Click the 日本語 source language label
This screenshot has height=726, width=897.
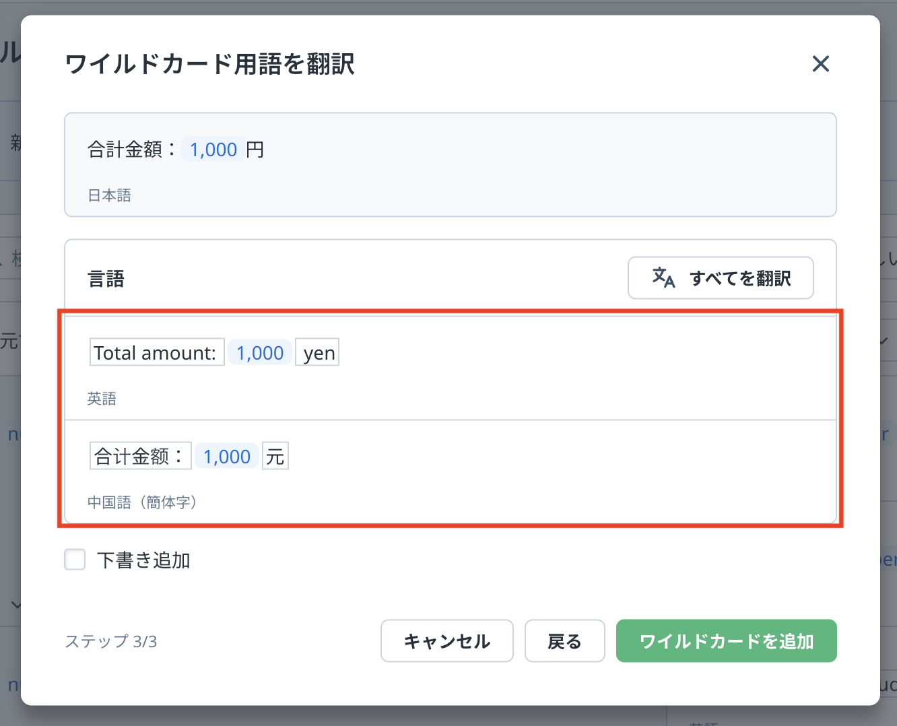click(x=109, y=195)
